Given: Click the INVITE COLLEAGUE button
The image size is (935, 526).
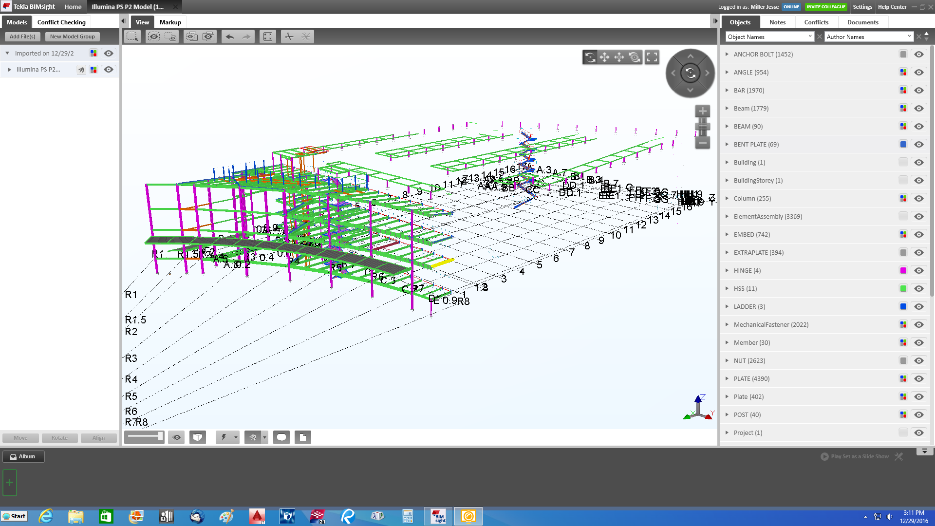Looking at the screenshot, I should pos(826,7).
